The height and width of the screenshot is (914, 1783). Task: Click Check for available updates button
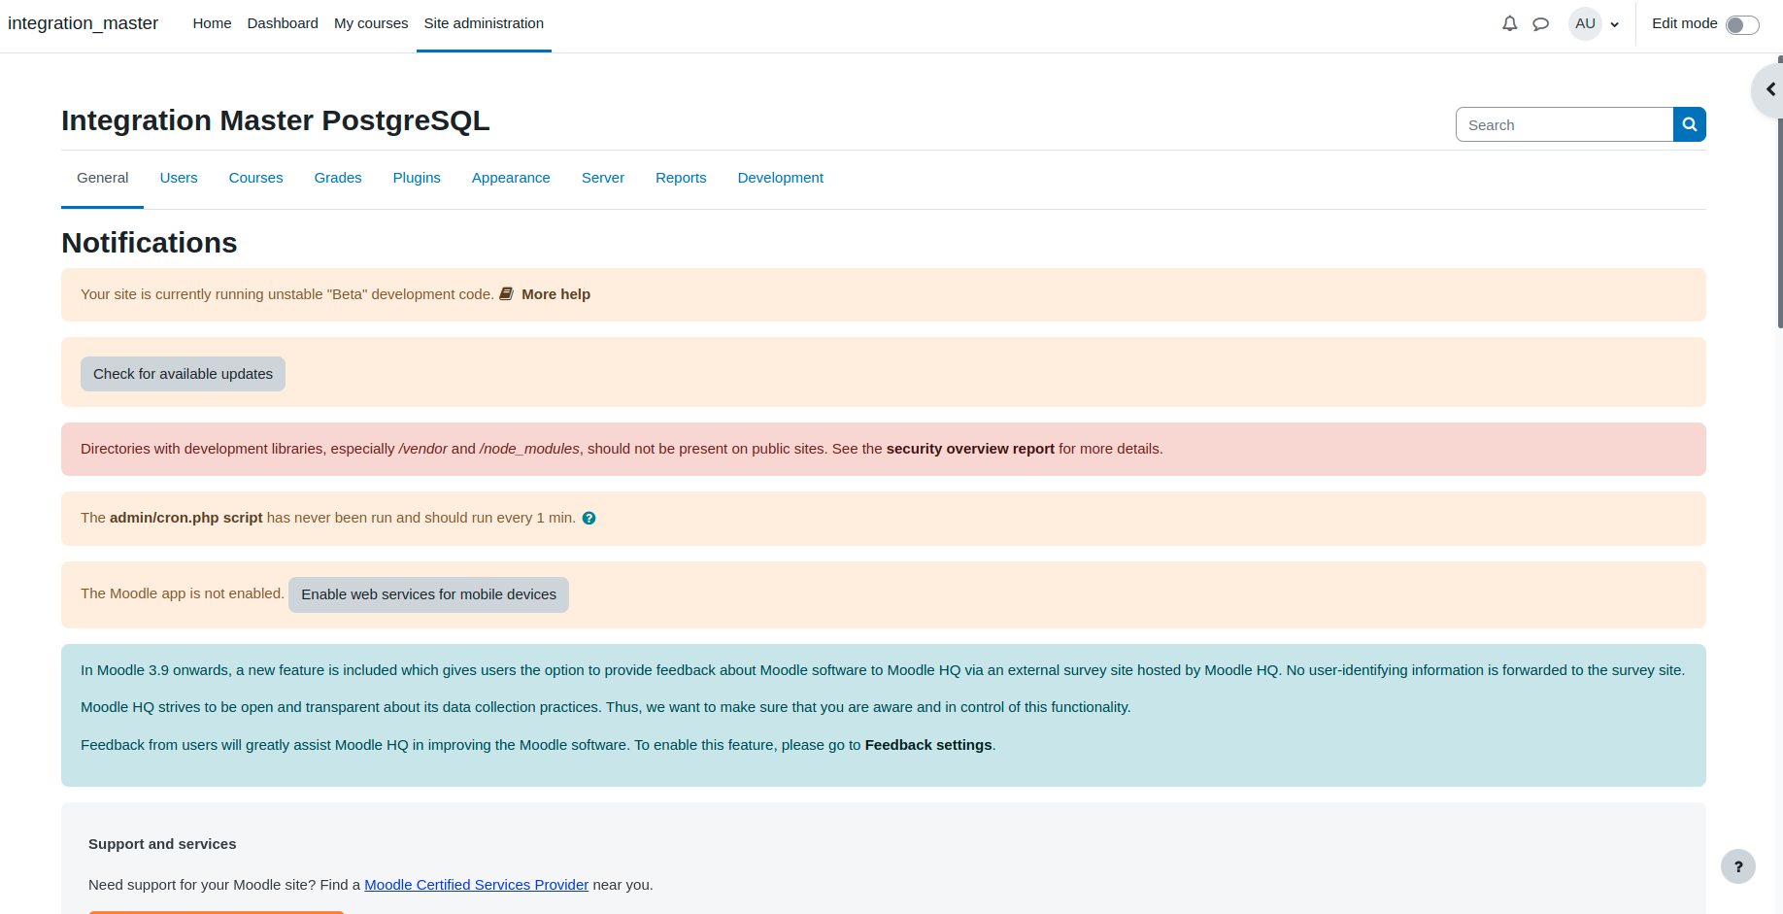(x=183, y=374)
